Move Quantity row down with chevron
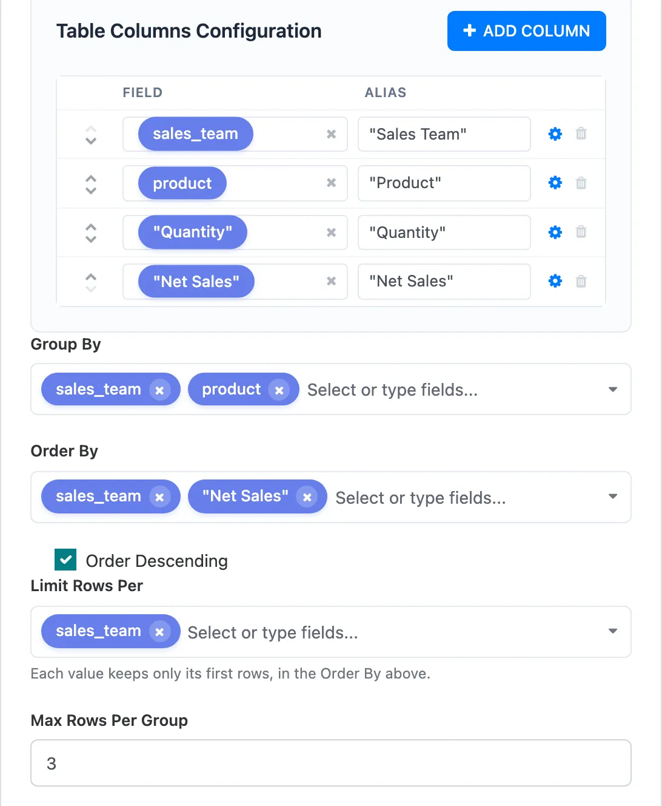The image size is (662, 806). click(91, 239)
